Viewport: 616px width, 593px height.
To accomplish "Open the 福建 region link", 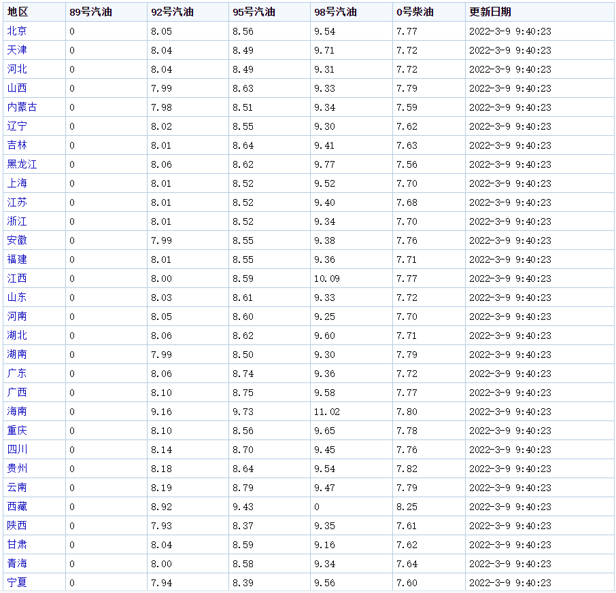I will 17,259.
